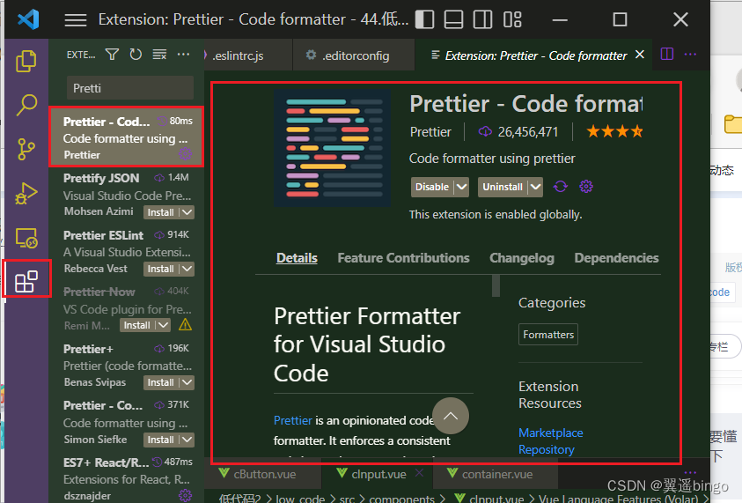The image size is (742, 503).
Task: Open the Details tab
Action: point(297,258)
